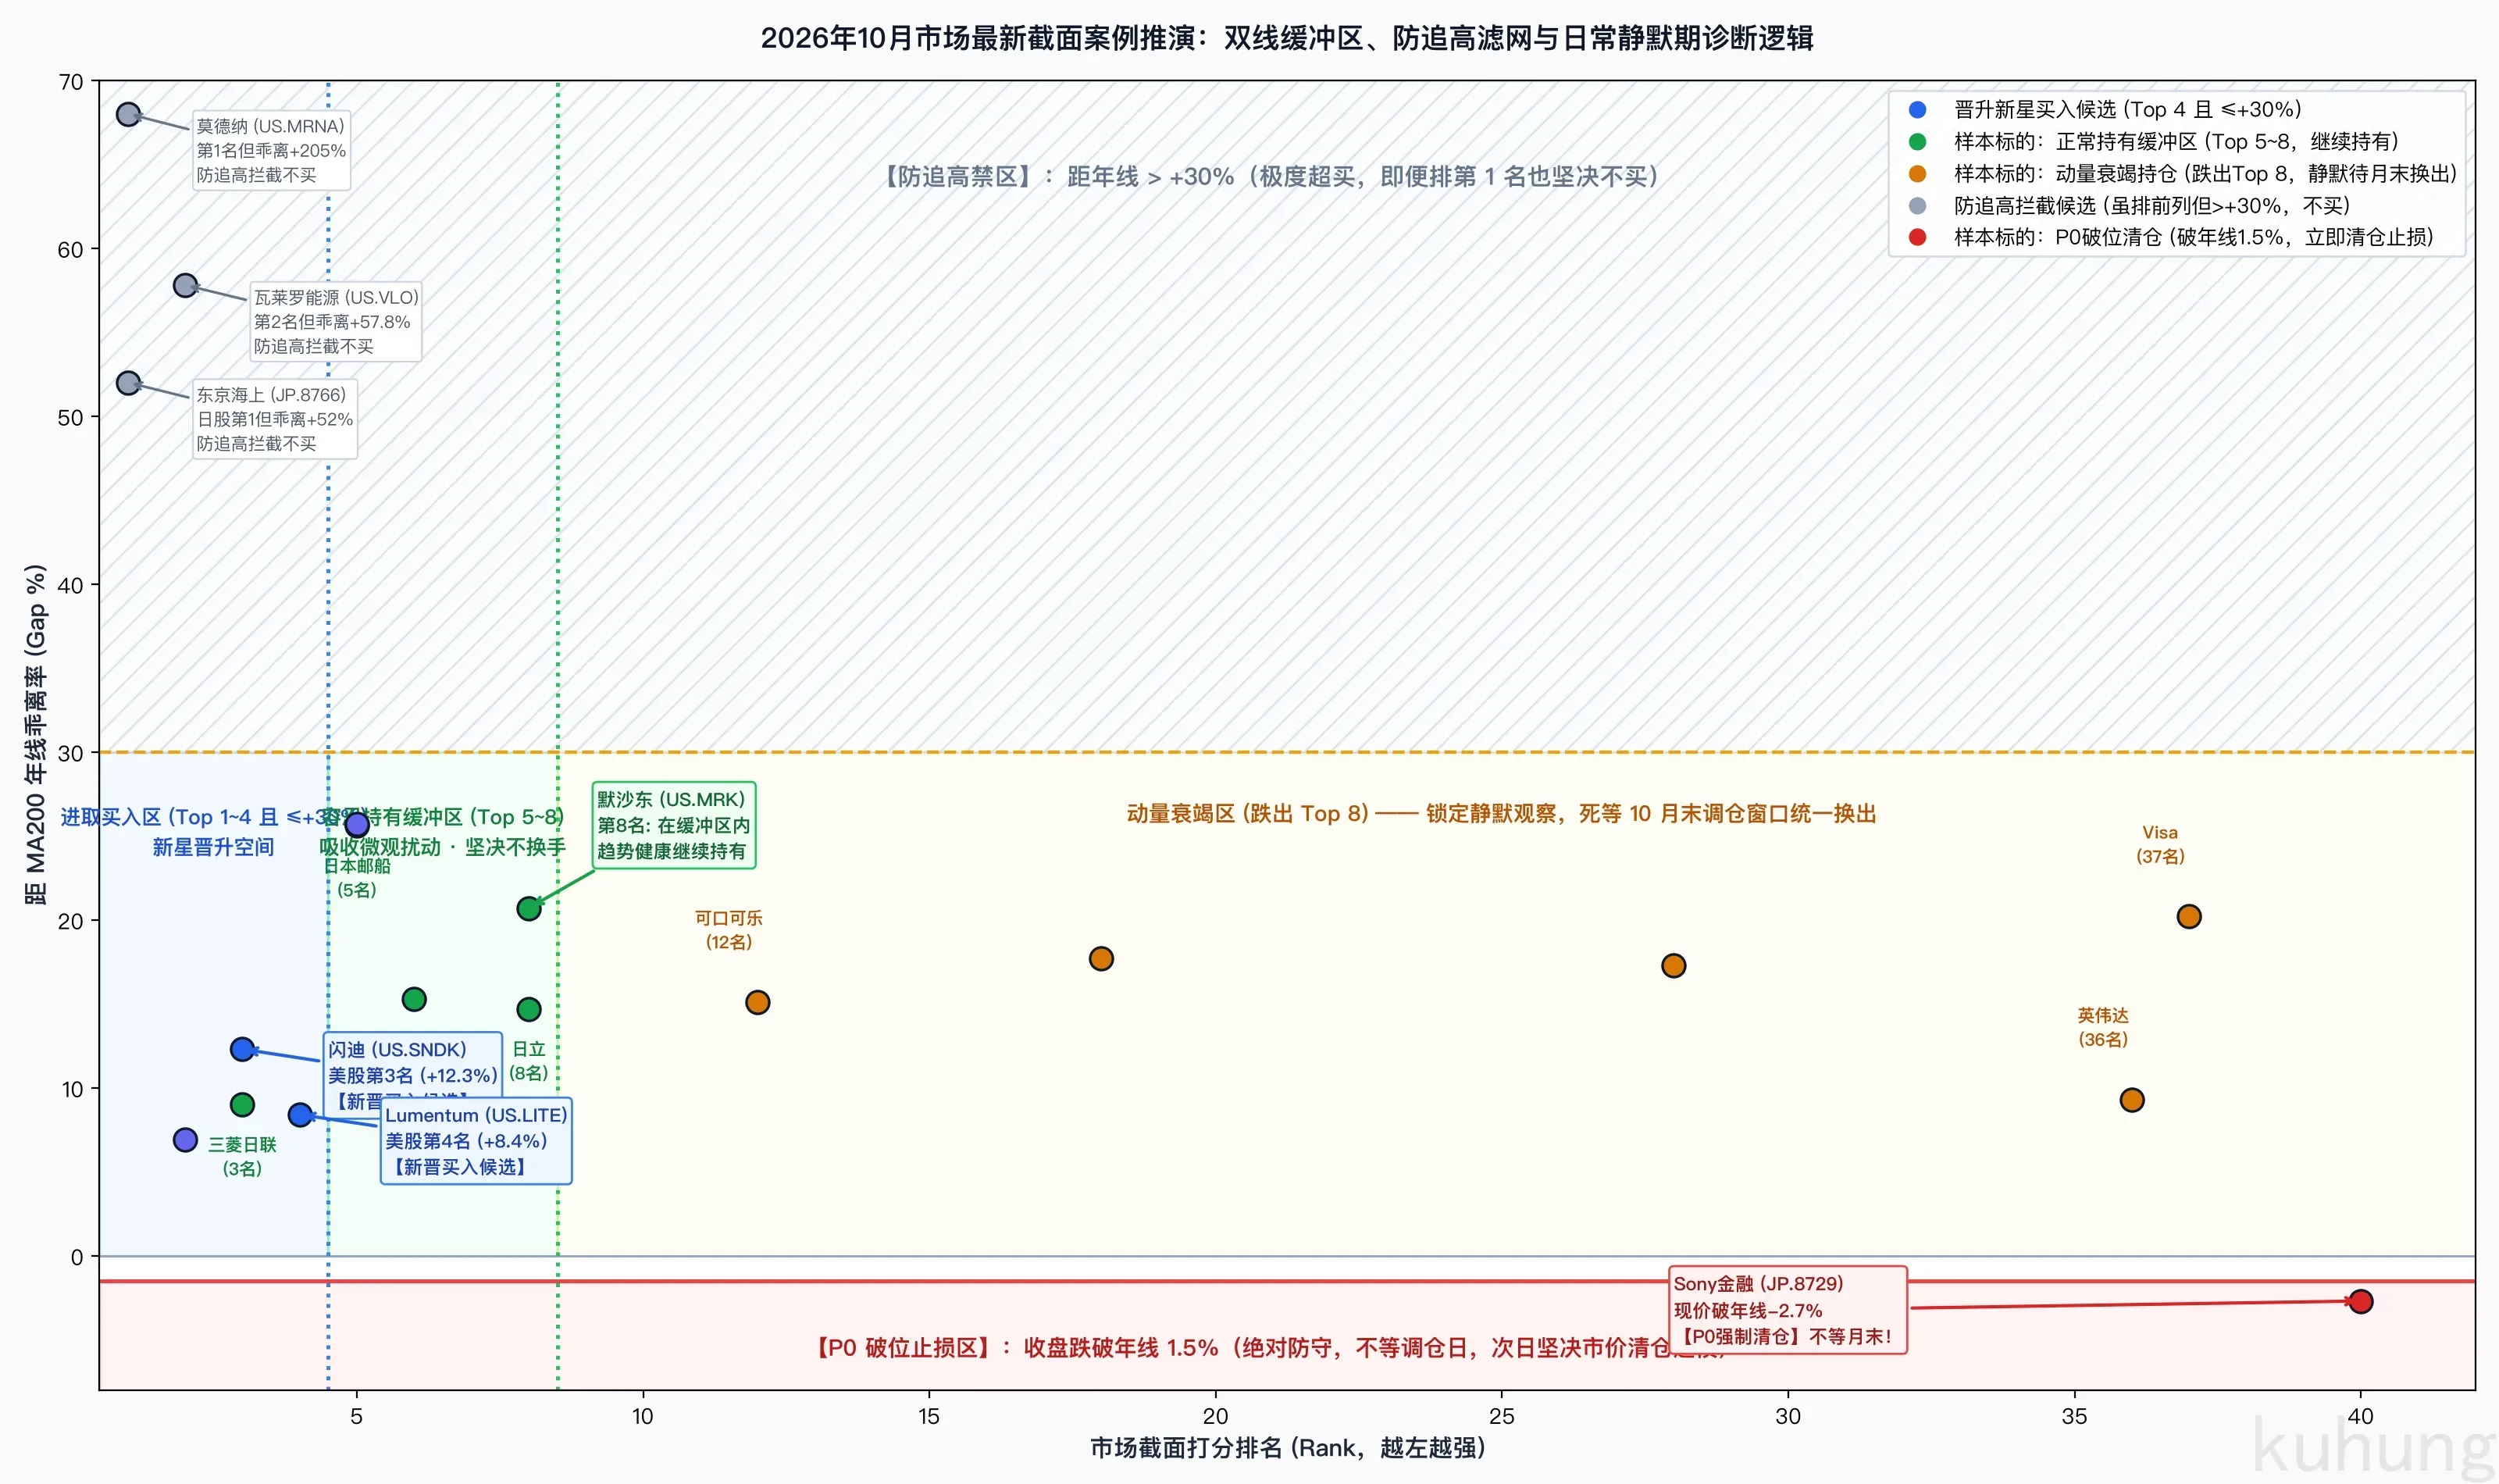
Task: Click the grey legend marker for 防追高拦截候选
Action: tap(1916, 206)
